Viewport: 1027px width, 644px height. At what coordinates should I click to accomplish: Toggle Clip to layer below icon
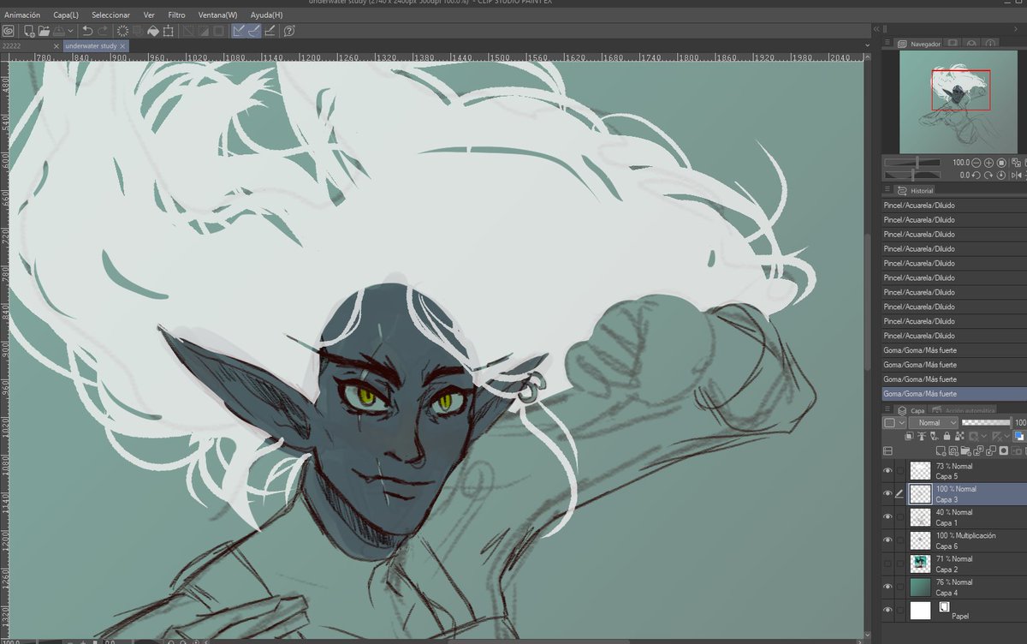909,436
